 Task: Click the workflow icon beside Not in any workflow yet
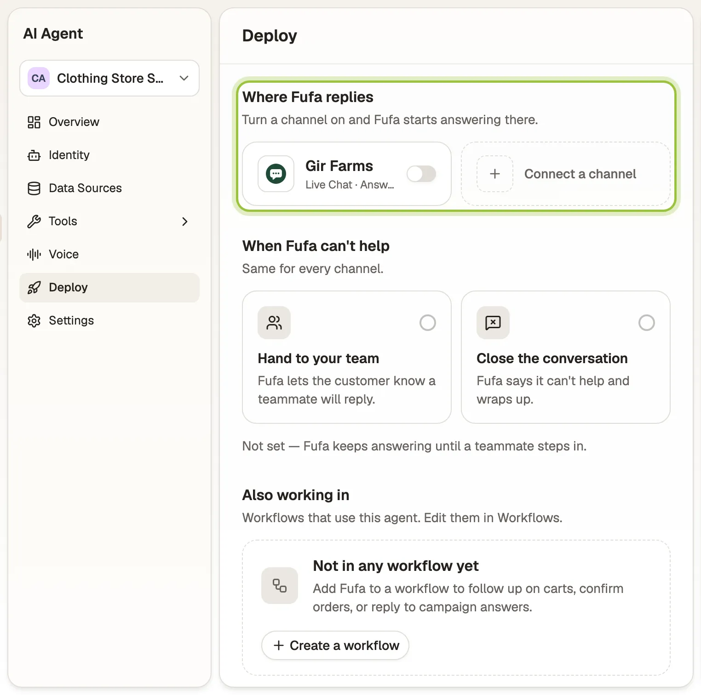280,586
